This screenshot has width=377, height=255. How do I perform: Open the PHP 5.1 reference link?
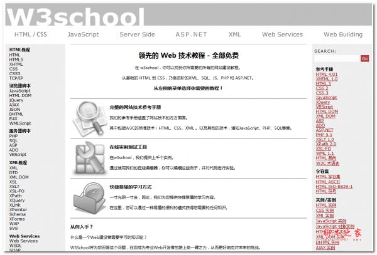324,135
